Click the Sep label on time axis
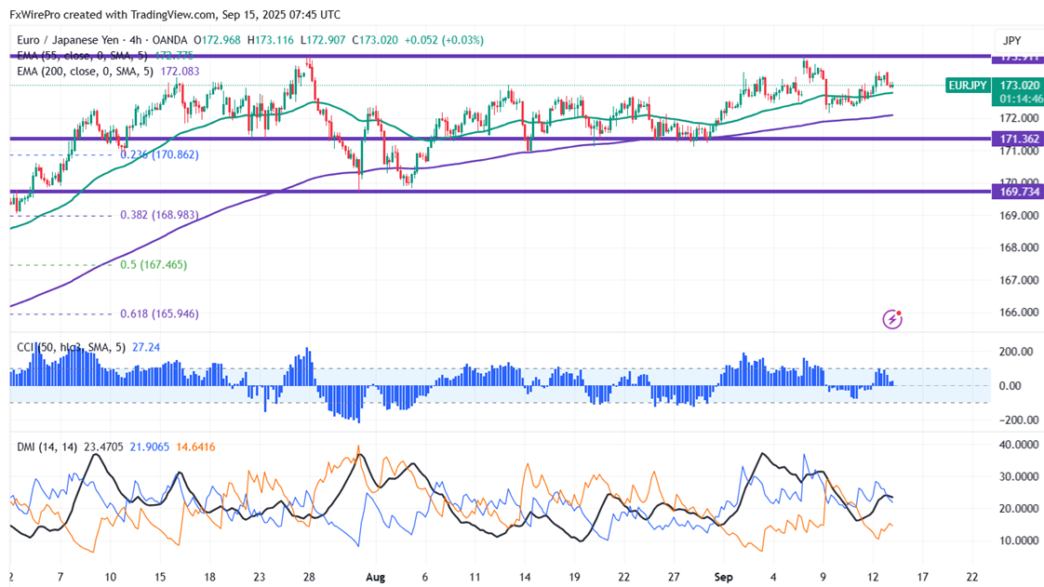This screenshot has height=587, width=1044. pos(724,577)
